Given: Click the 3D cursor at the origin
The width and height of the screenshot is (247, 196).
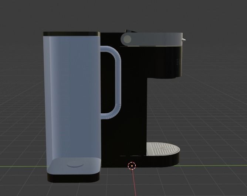Looking at the screenshot, I should click(132, 166).
